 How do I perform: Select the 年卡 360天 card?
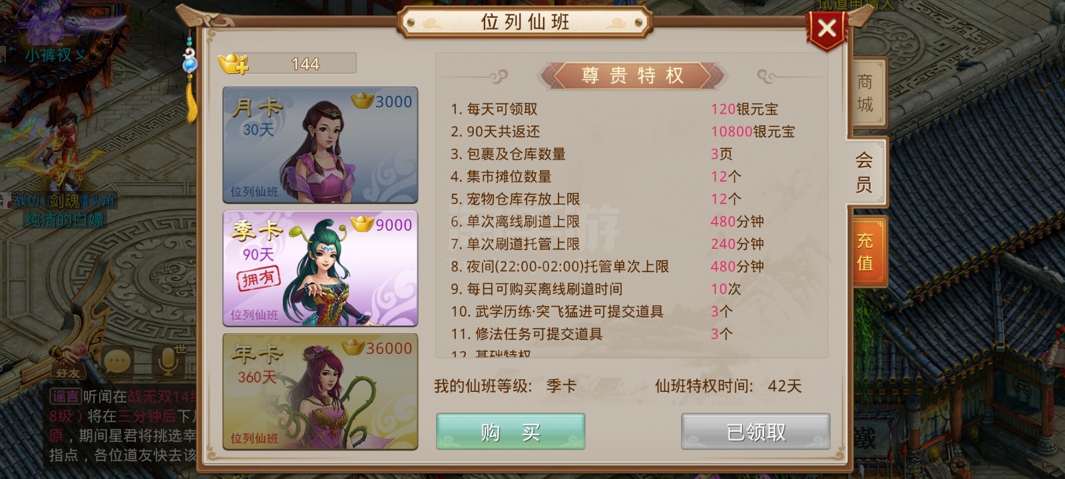point(320,392)
